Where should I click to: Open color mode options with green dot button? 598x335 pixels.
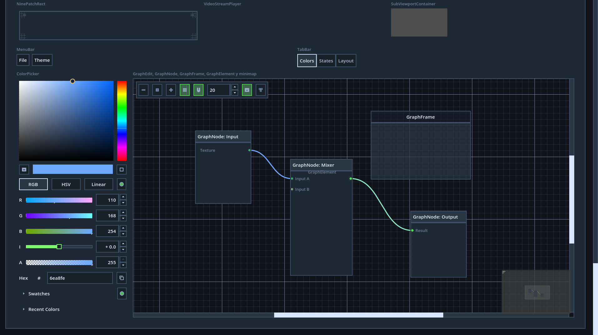click(x=122, y=184)
